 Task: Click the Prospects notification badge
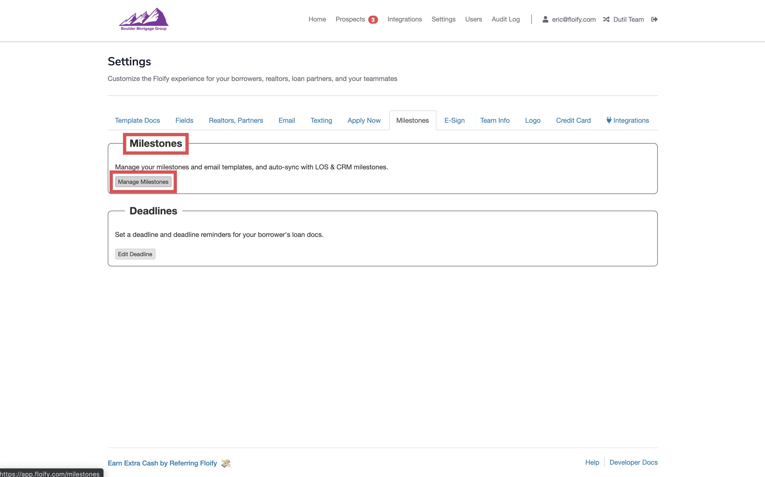pos(373,20)
